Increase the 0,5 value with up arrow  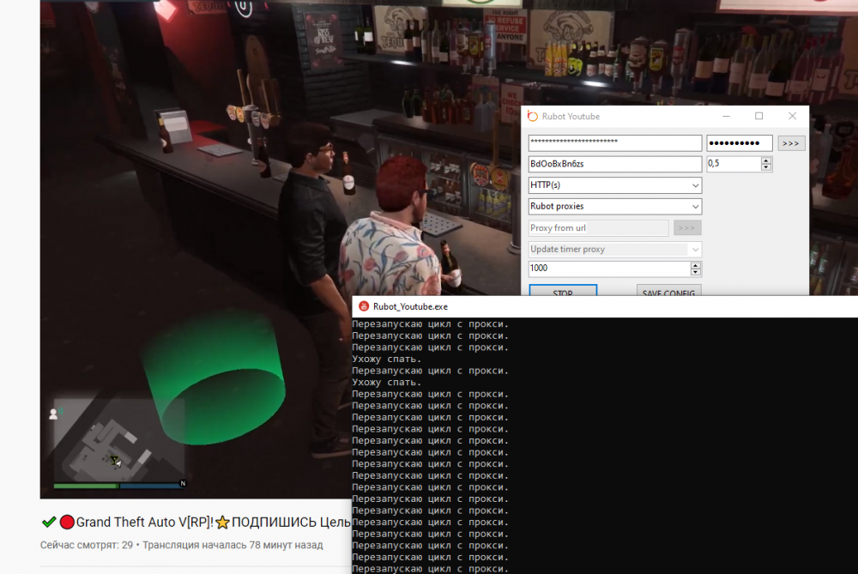766,160
